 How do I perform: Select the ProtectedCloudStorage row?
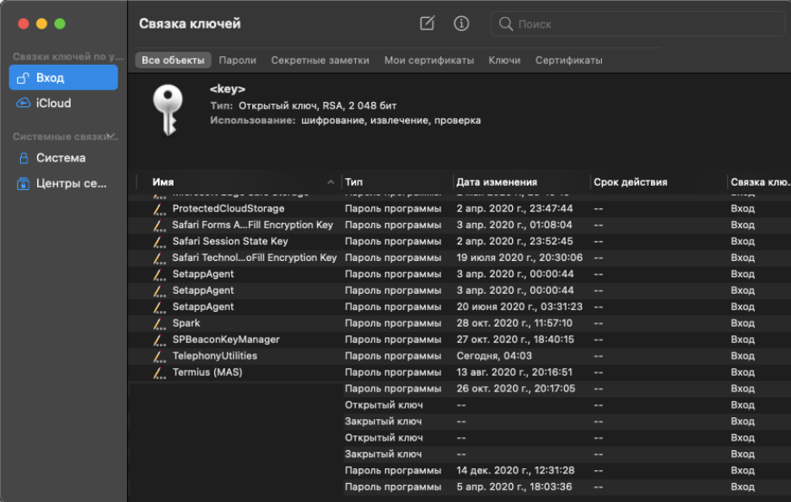pyautogui.click(x=228, y=208)
